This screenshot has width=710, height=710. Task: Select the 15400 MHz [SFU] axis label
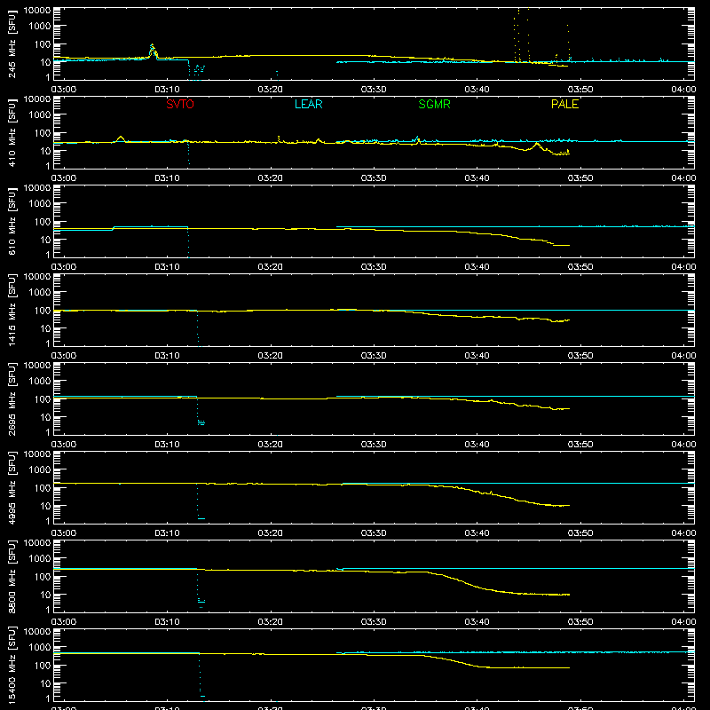click(12, 665)
